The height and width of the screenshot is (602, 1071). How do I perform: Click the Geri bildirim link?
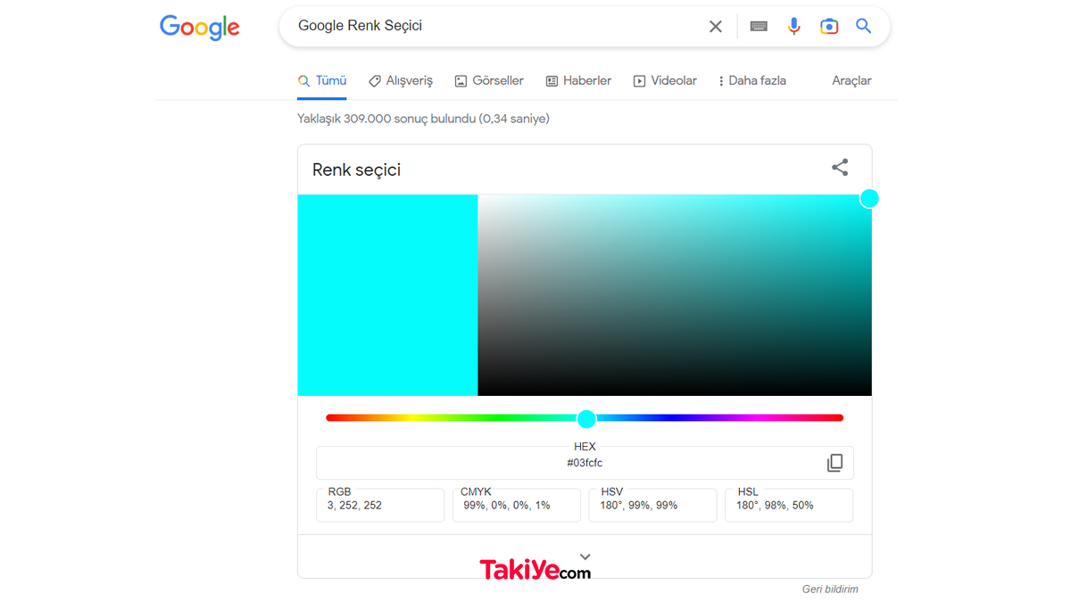point(830,589)
